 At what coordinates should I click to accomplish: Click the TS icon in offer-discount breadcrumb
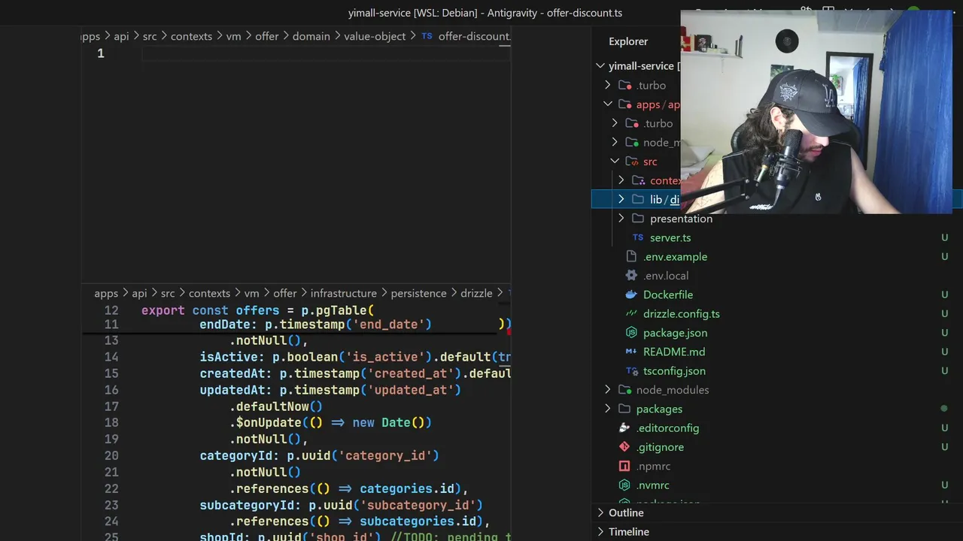tap(427, 36)
